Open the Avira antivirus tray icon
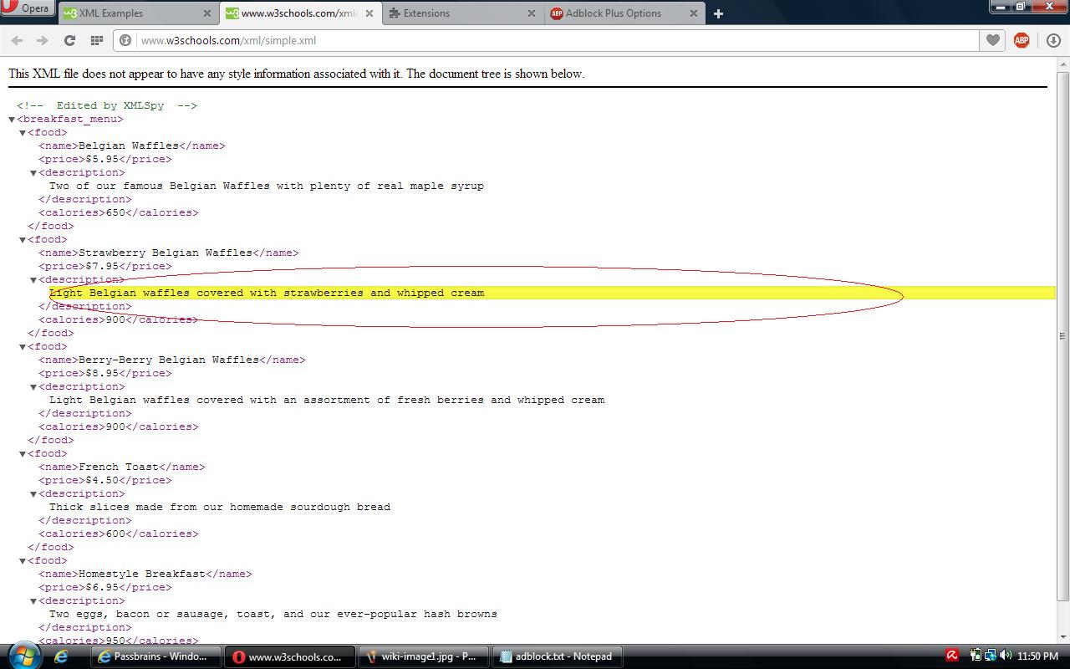Viewport: 1070px width, 669px height. pyautogui.click(x=951, y=656)
